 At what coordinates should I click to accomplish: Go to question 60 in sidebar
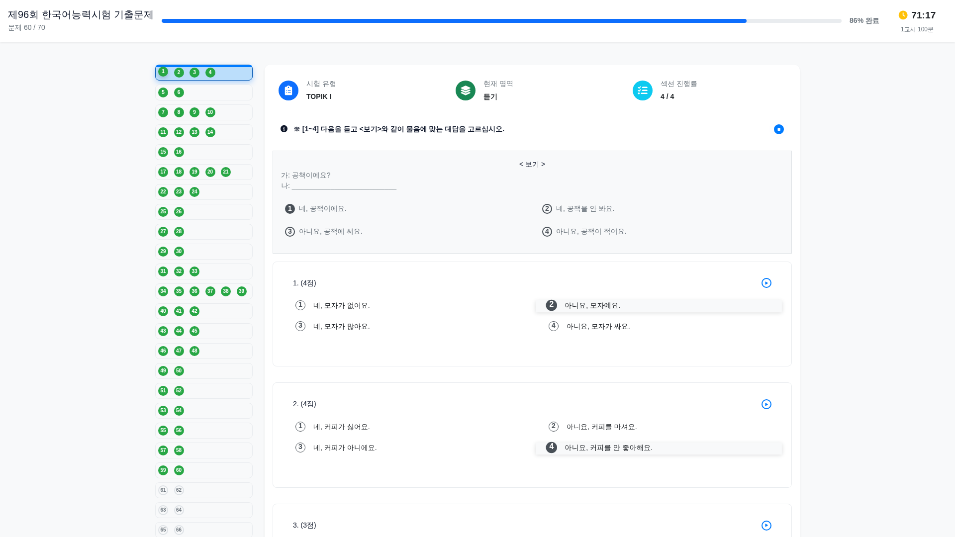click(179, 470)
